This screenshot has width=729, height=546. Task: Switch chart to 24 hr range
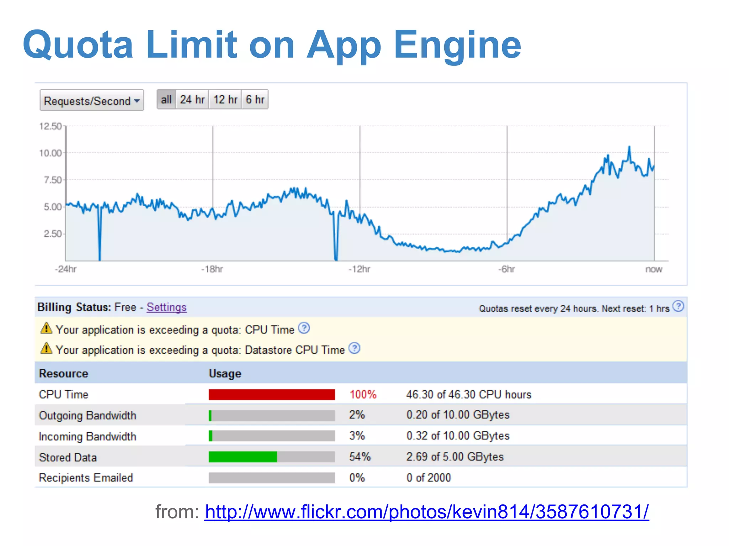192,100
